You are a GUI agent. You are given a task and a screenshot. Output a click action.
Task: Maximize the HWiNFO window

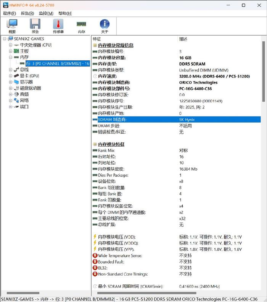(x=243, y=5)
